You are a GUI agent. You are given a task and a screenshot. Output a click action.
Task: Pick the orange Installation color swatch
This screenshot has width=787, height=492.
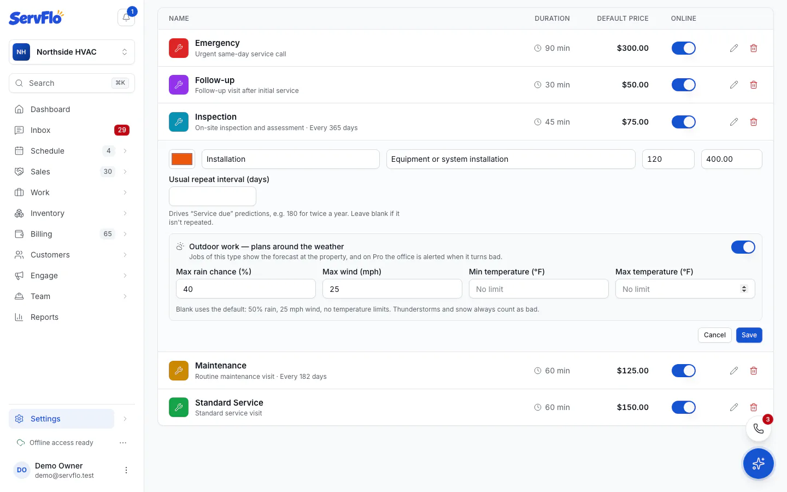182,159
